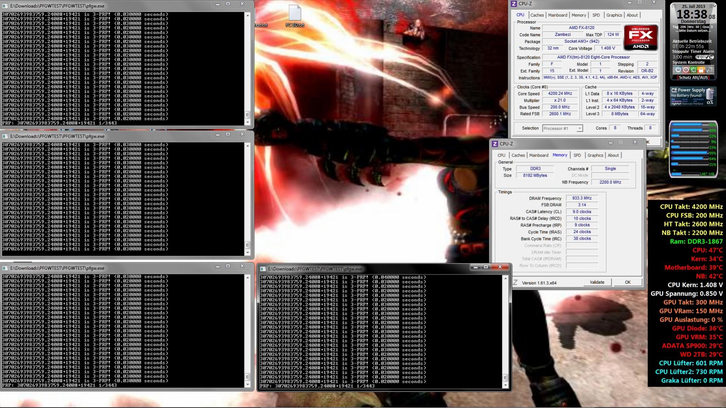The image size is (726, 408).
Task: Click the AMD FX Unlocked processor logo
Action: pyautogui.click(x=640, y=38)
